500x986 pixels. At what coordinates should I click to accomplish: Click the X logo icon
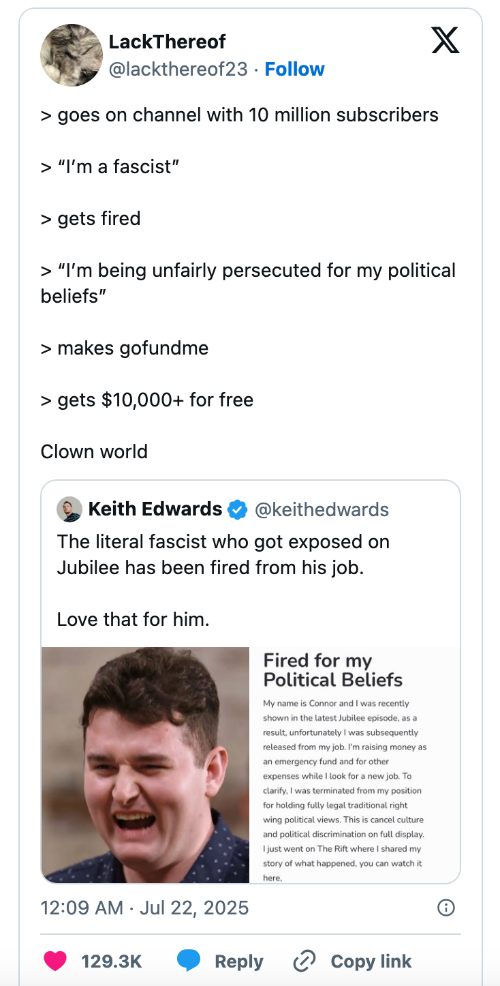(x=446, y=41)
